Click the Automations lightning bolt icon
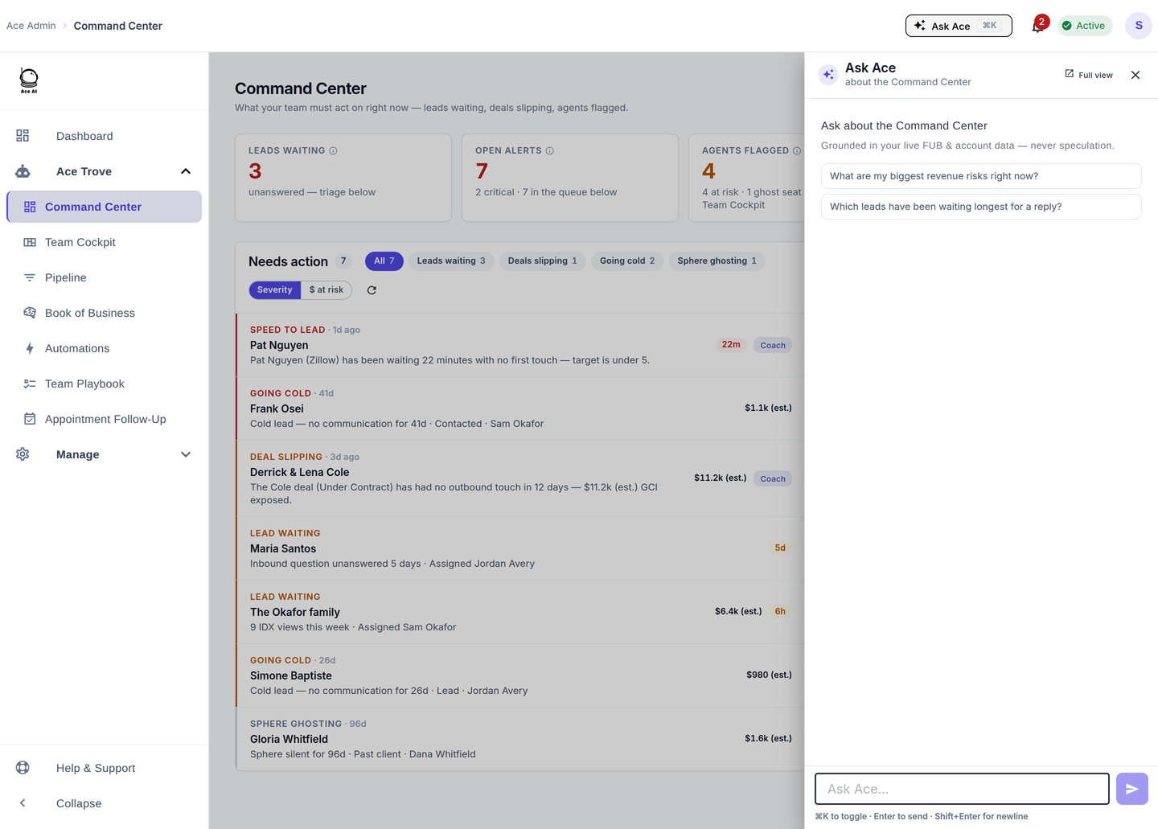 click(x=30, y=348)
